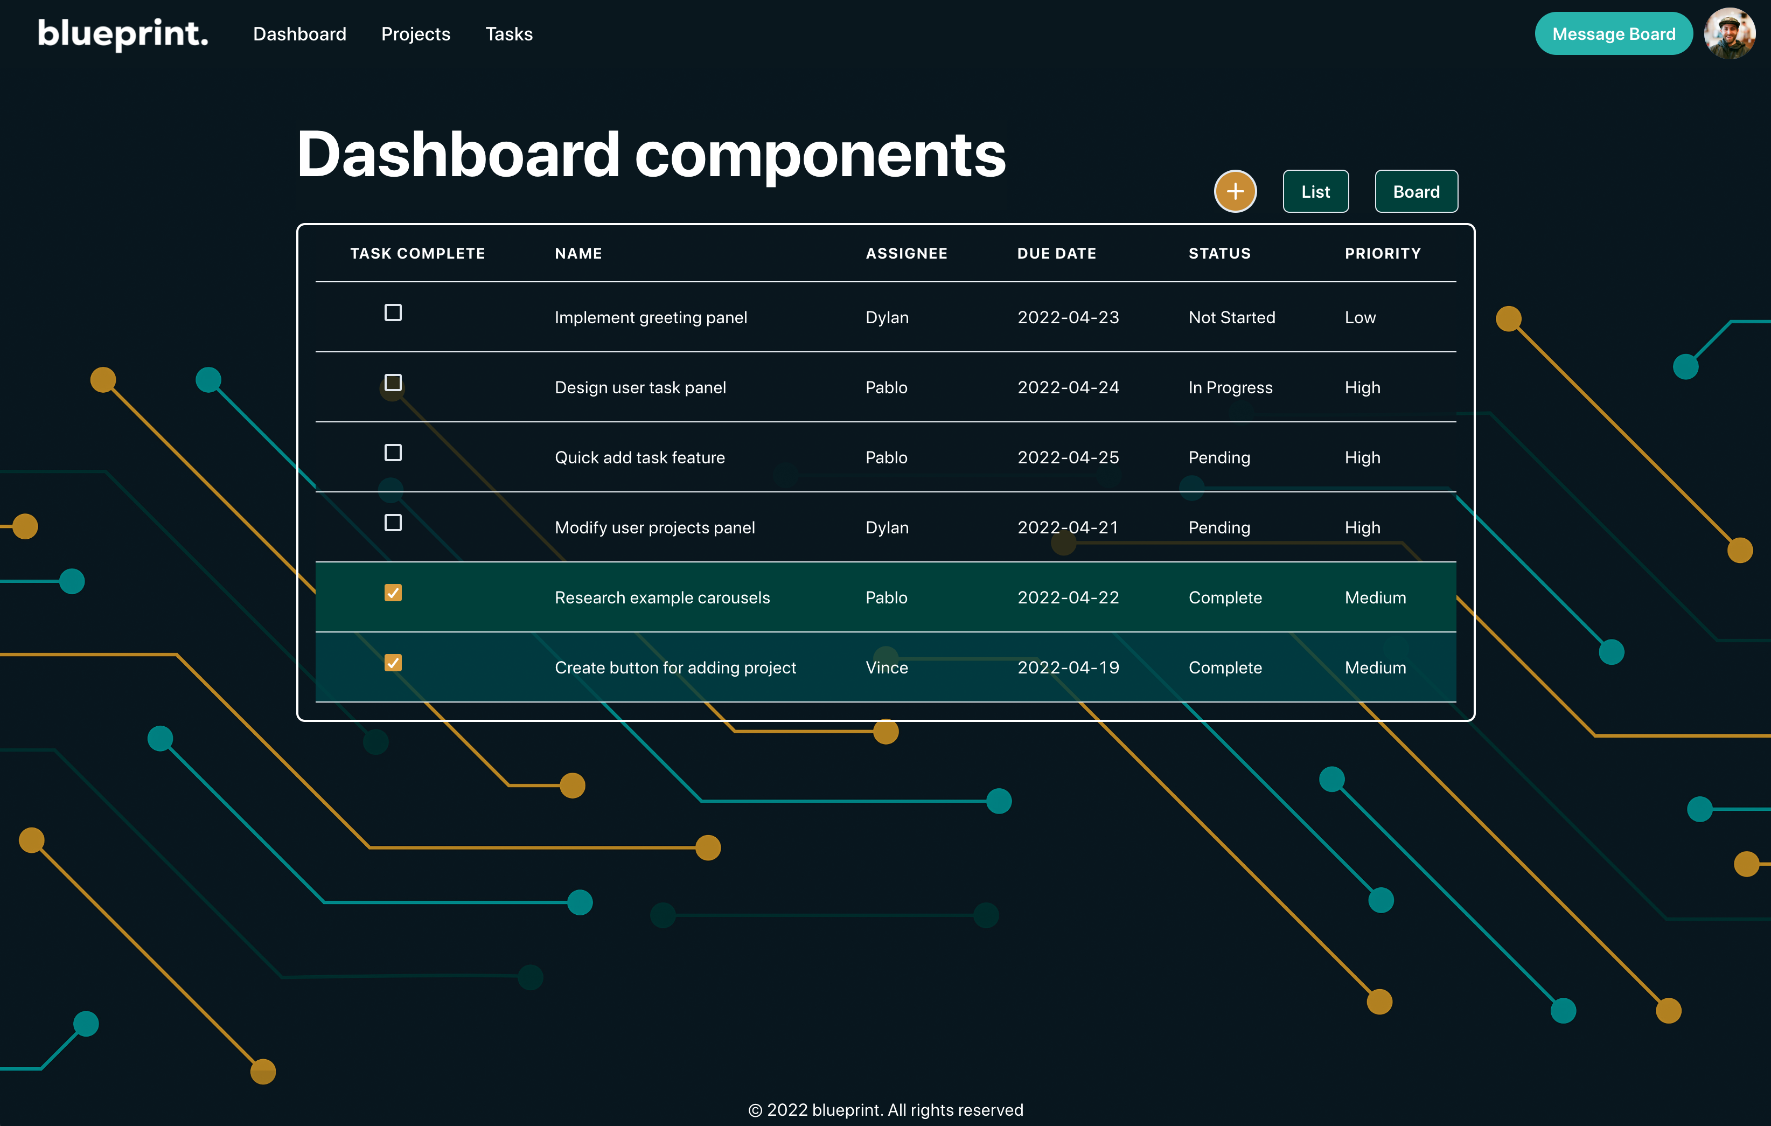Click the blueprint logo
Viewport: 1771px width, 1126px height.
(x=123, y=34)
